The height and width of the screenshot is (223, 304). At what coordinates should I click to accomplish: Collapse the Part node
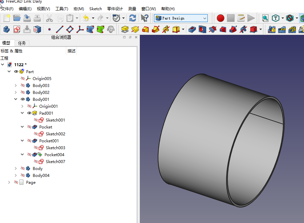coord(9,71)
